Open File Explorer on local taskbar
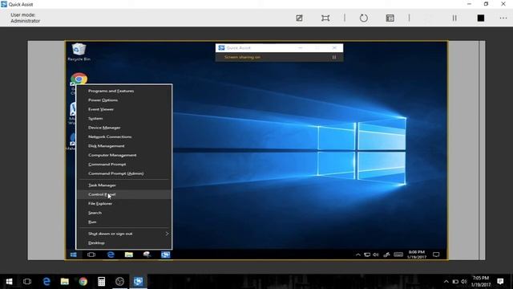Screen dimensions: 513x289 coord(64,282)
